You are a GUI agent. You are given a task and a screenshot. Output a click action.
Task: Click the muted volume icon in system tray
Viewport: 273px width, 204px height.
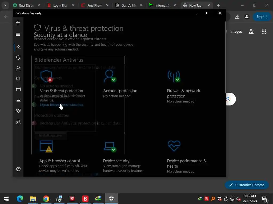pyautogui.click(x=238, y=199)
